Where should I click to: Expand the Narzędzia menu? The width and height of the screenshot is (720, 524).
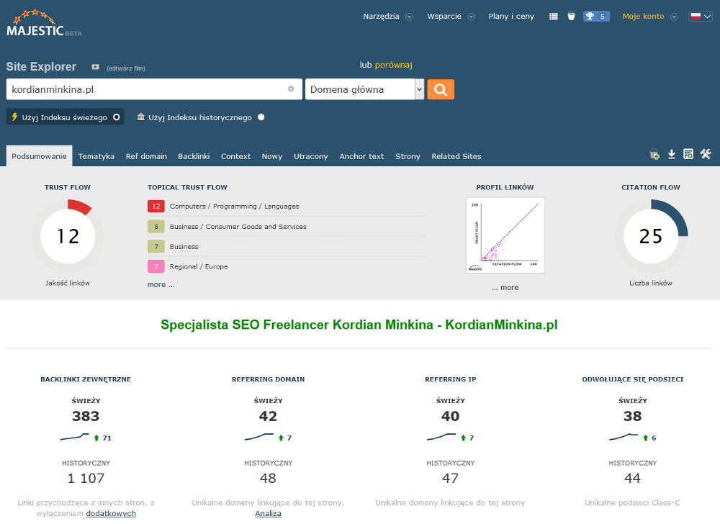[387, 16]
